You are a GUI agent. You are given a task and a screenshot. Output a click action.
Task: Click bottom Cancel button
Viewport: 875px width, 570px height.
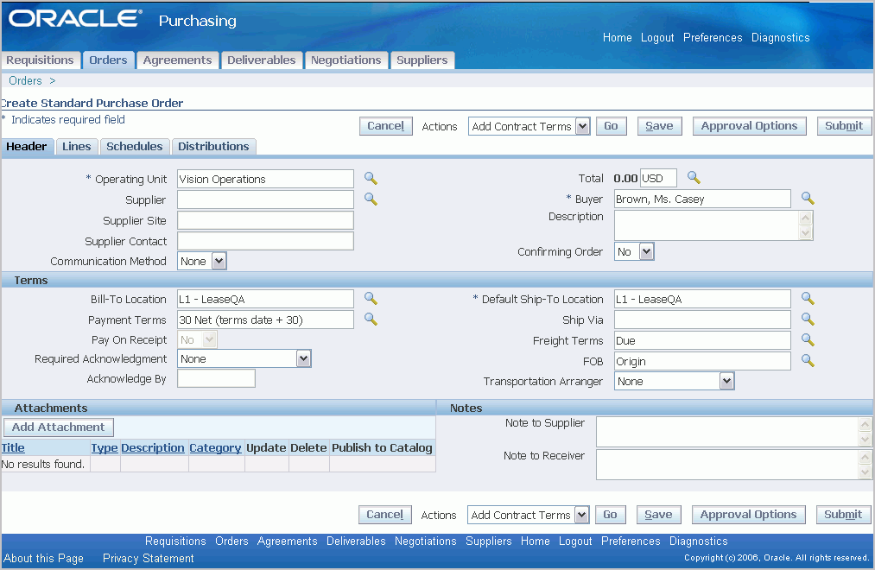385,515
